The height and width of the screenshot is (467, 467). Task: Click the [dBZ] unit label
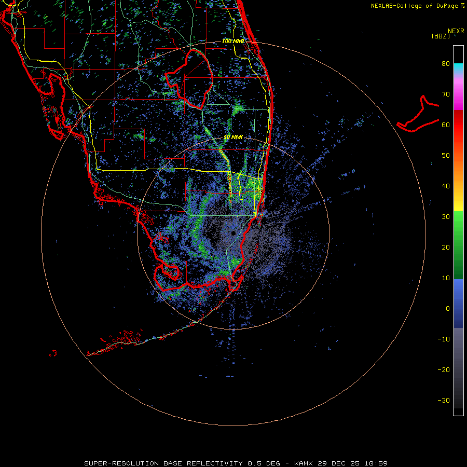click(x=441, y=36)
